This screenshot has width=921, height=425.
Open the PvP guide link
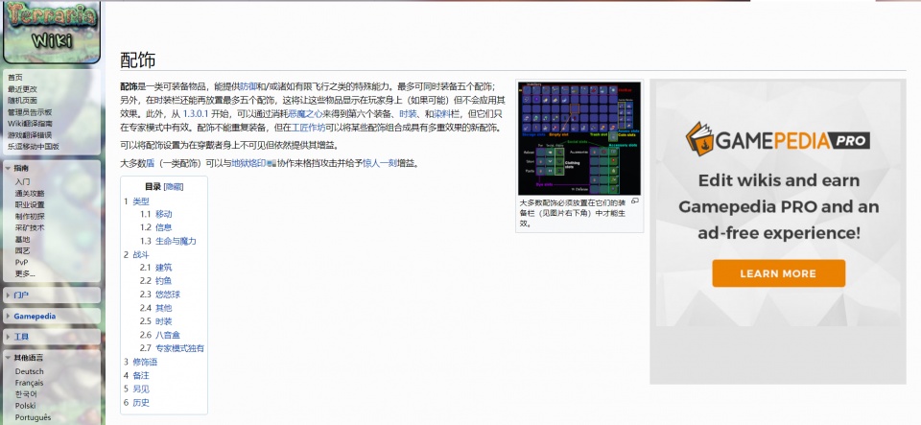point(22,263)
